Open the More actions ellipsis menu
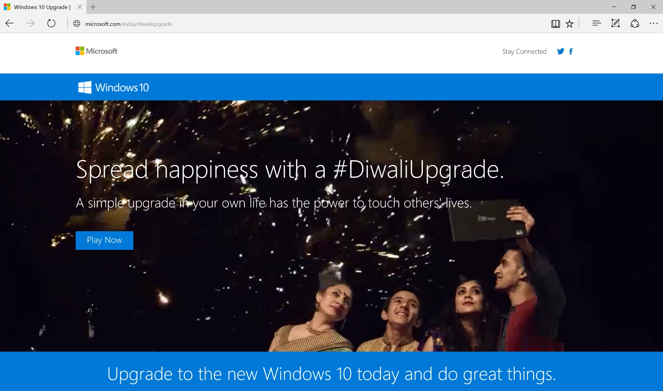 (654, 23)
